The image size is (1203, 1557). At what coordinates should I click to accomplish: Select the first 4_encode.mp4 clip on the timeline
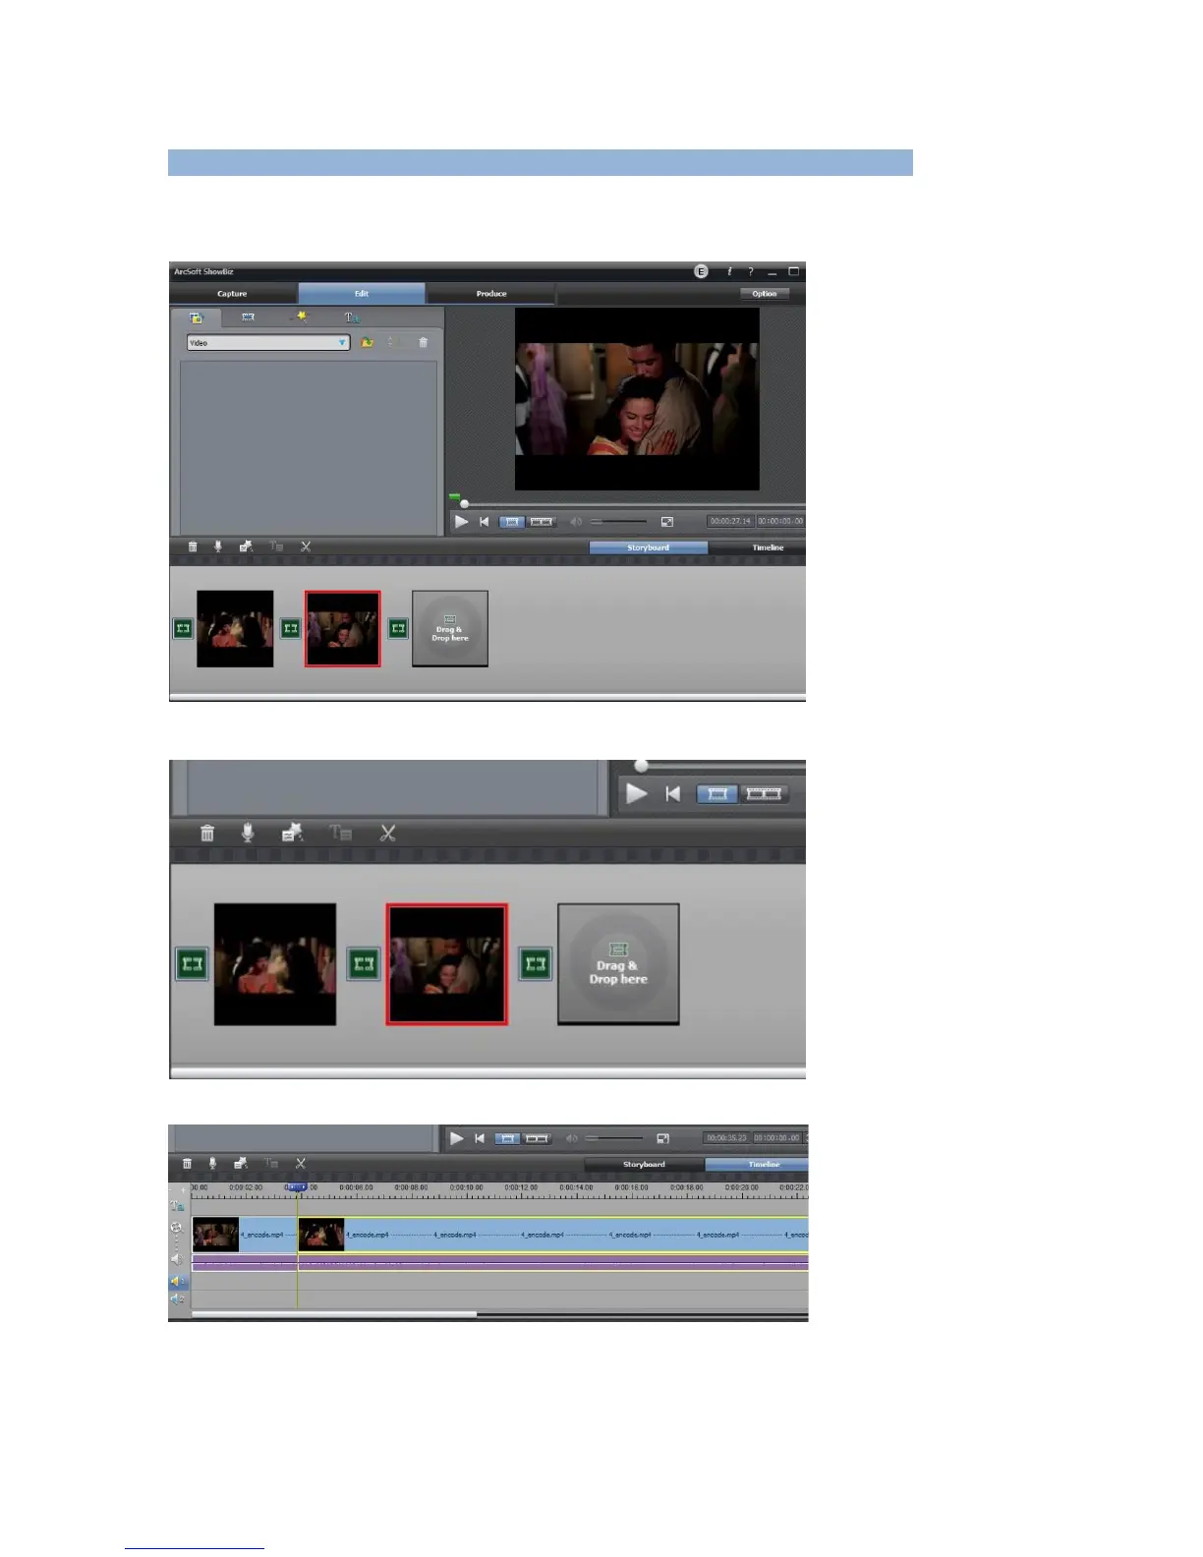[244, 1235]
